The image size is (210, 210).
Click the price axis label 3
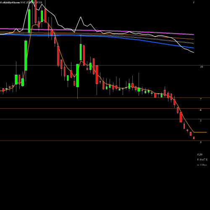(201, 142)
